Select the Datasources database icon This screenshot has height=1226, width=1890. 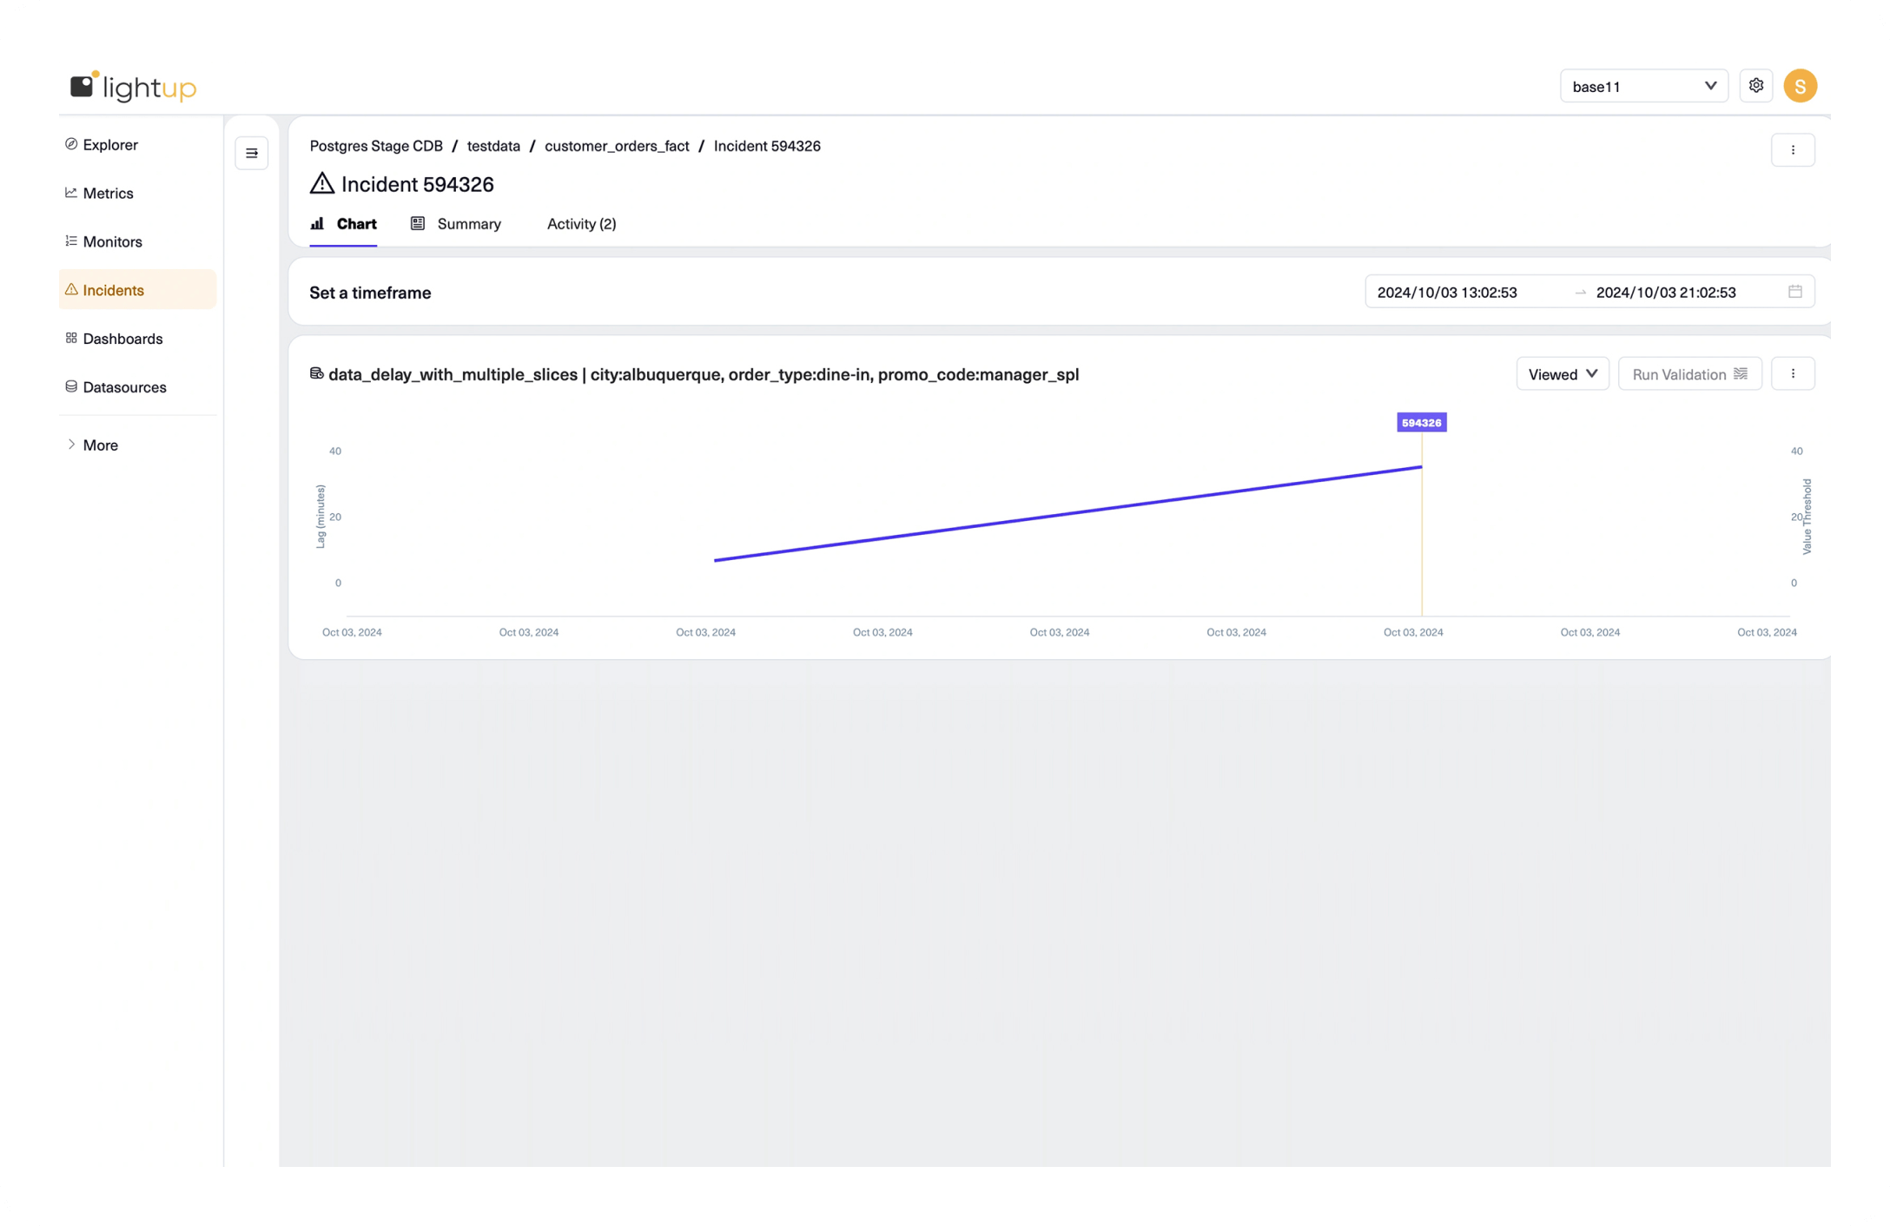[72, 386]
